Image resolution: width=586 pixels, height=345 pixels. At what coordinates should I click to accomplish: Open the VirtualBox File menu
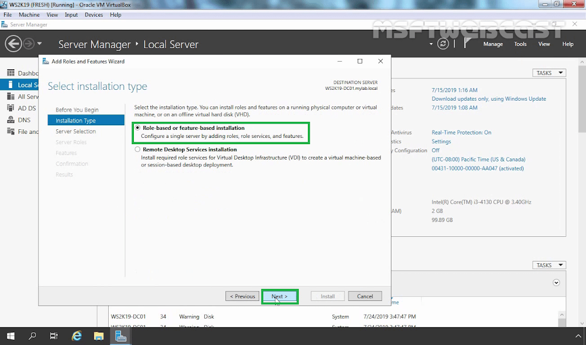click(x=7, y=14)
